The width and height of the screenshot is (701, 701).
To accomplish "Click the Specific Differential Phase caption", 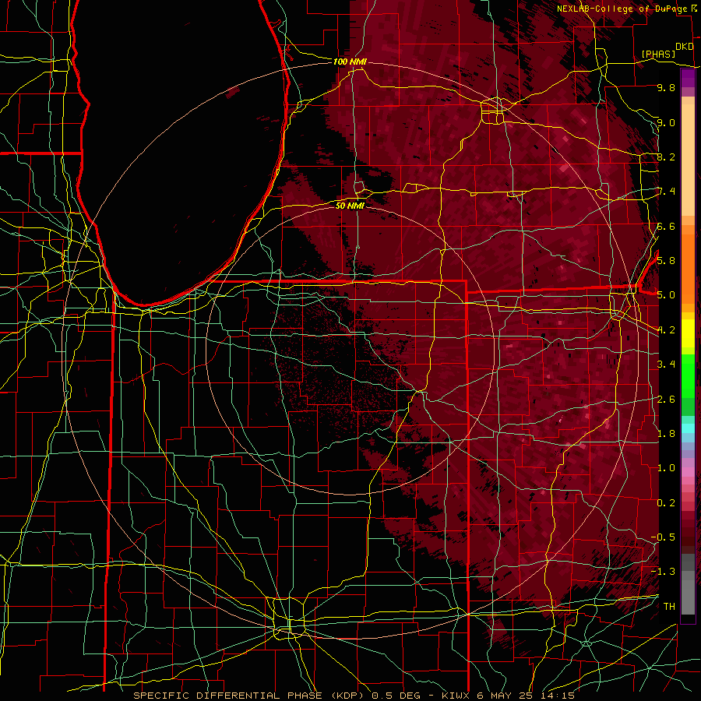I will [354, 696].
